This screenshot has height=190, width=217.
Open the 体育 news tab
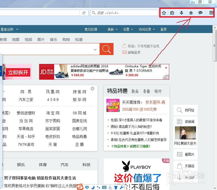point(43,165)
